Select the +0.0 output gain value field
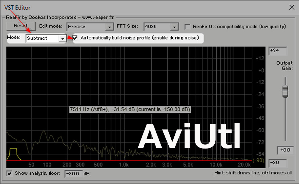Viewport: 299px width, 184px height. coord(285,150)
